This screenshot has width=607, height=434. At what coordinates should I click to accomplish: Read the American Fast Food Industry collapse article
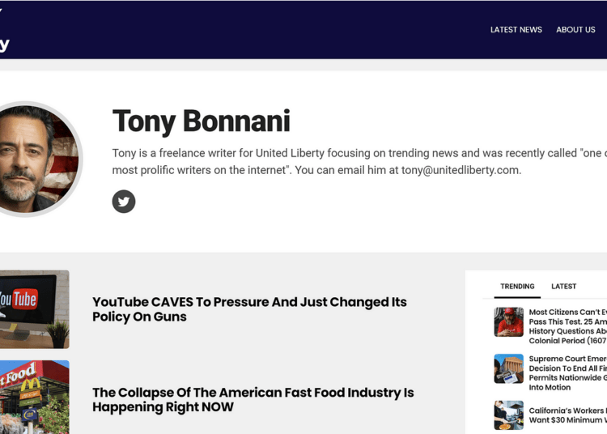point(253,399)
